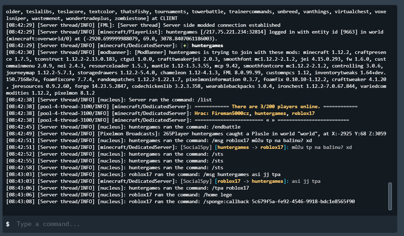Click the '/tpa roblox17' command text
Image resolution: width=404 pixels, height=236 pixels.
pos(230,188)
